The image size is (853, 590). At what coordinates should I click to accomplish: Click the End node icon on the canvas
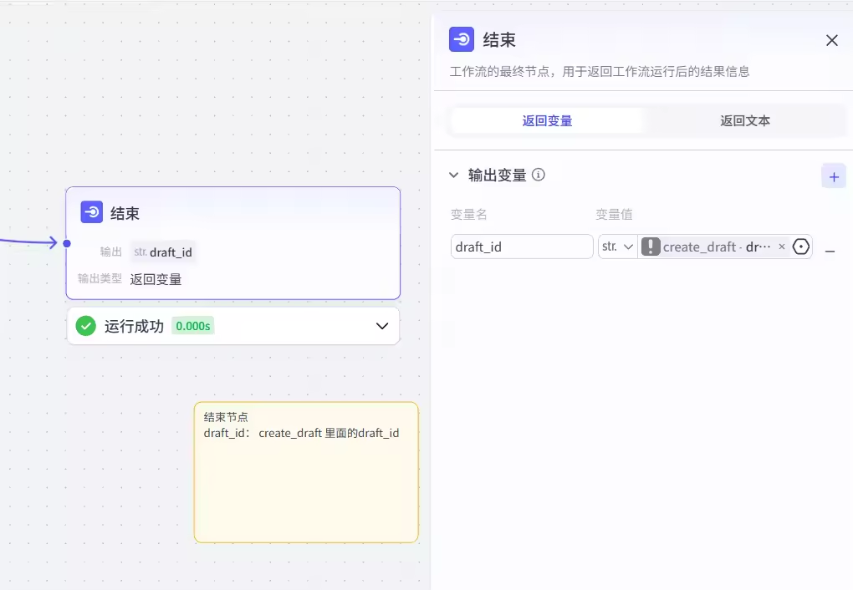pos(92,212)
